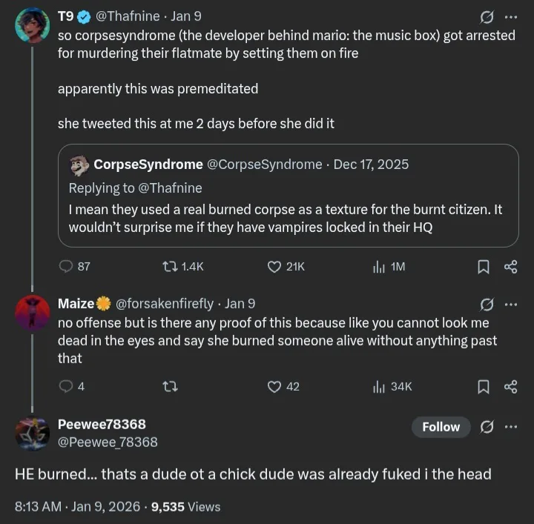Repost Maize's reply
This screenshot has height=524, width=534.
(x=171, y=386)
